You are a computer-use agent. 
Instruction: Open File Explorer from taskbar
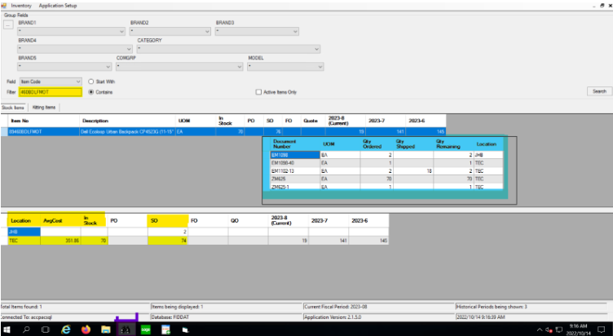(105, 329)
